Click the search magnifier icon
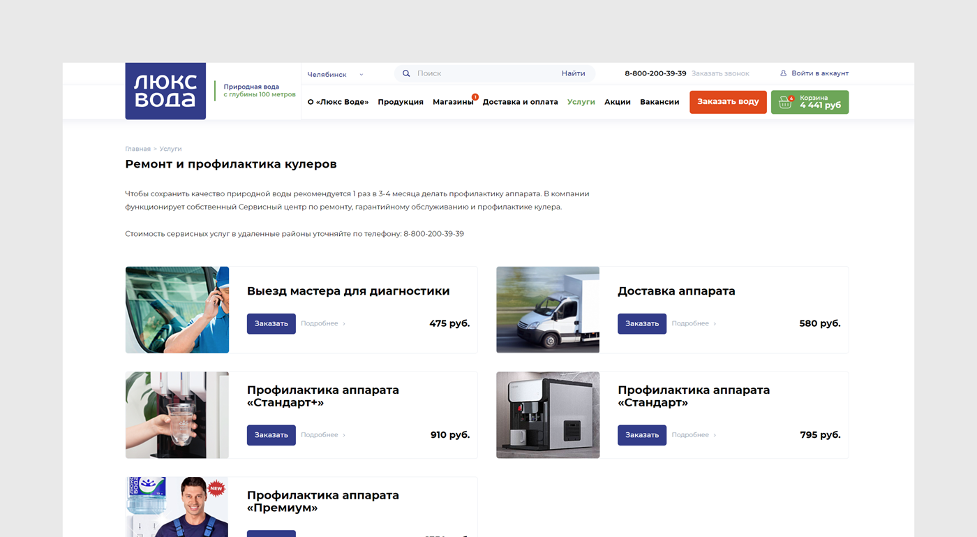 (x=406, y=73)
